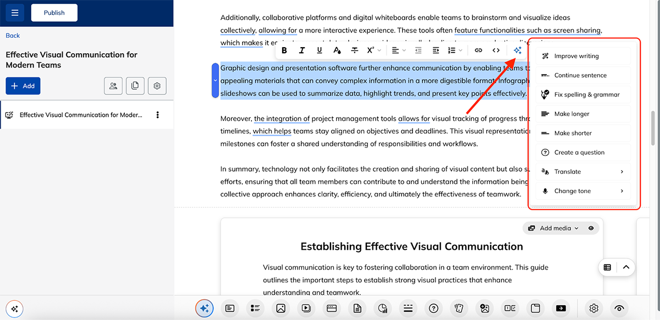
Task: Open the Add media dropdown
Action: coord(553,228)
